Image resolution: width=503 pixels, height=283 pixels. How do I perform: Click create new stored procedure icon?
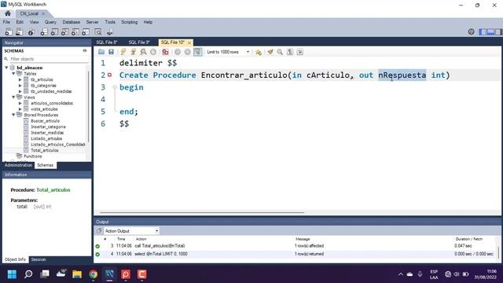(75, 32)
